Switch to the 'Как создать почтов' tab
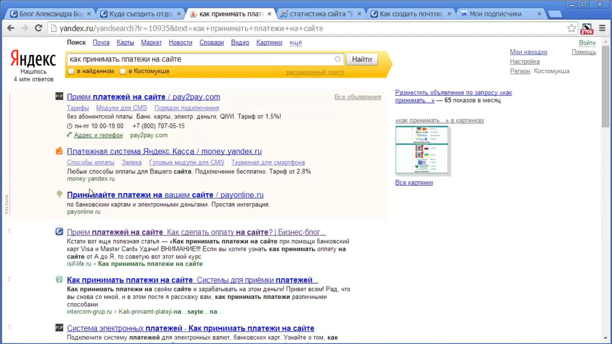 point(410,14)
